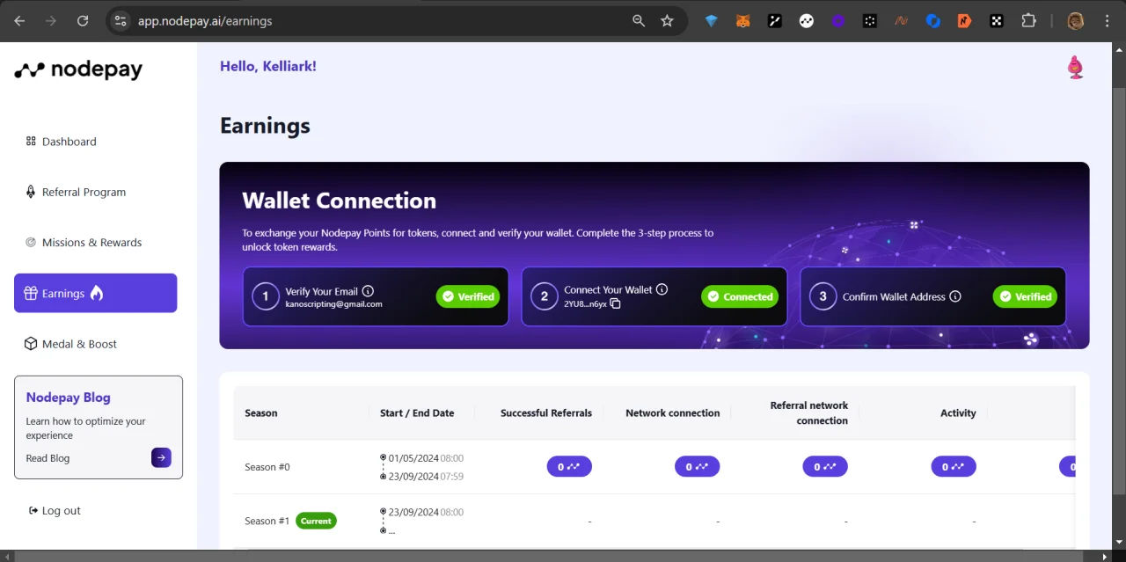Click info icon next to Confirm Wallet Address
The height and width of the screenshot is (562, 1126).
(x=954, y=296)
